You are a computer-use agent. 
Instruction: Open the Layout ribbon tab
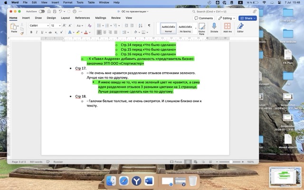pos(65,18)
